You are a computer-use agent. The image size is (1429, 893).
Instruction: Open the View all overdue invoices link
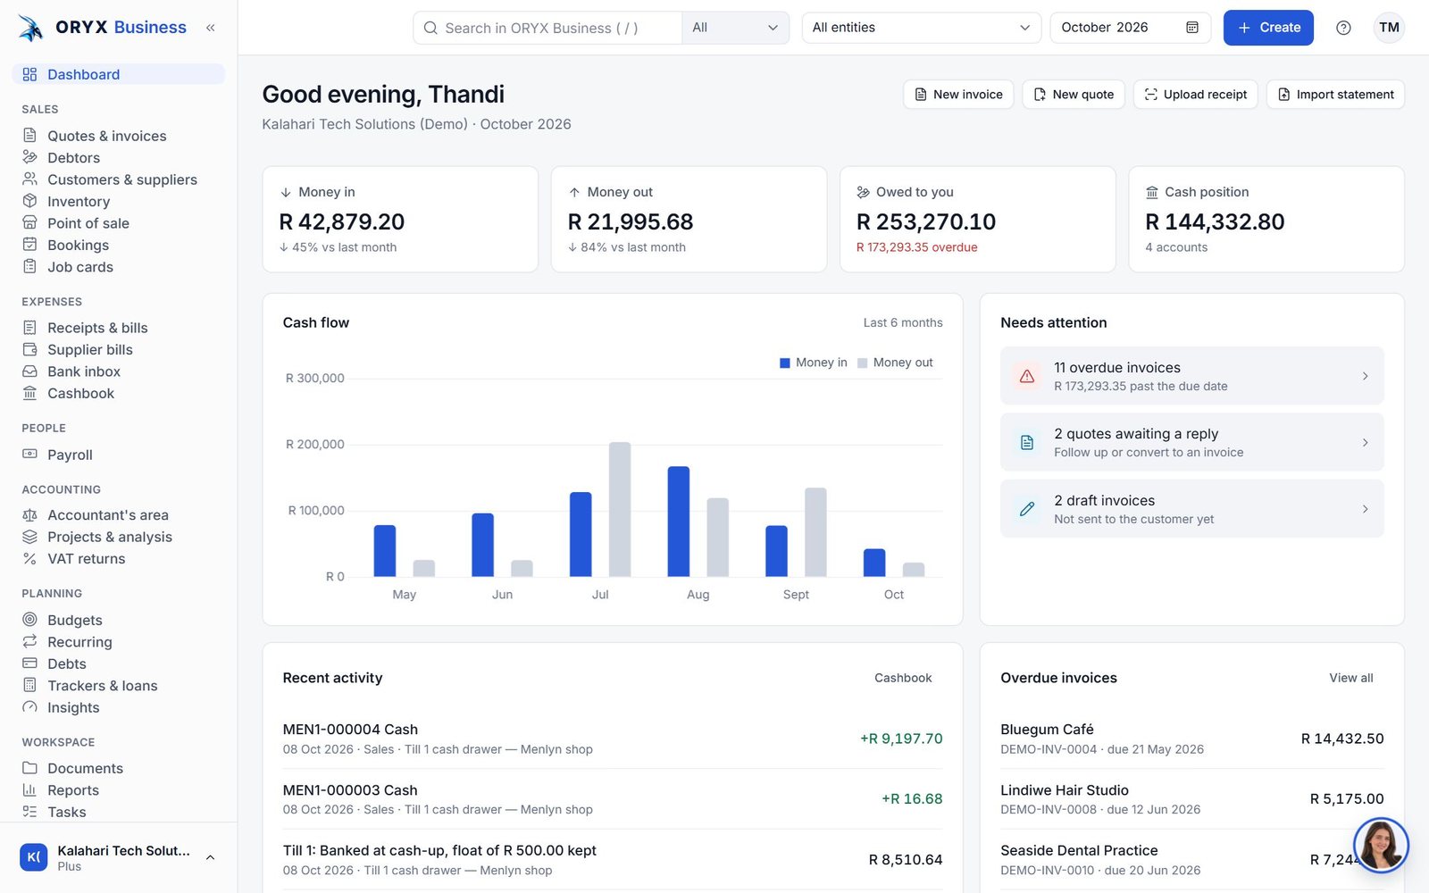tap(1350, 678)
